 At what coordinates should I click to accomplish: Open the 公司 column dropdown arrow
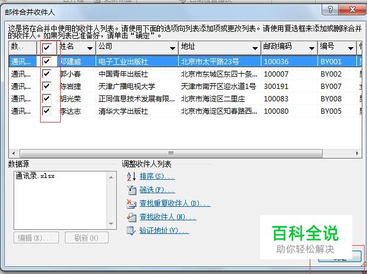coord(172,48)
